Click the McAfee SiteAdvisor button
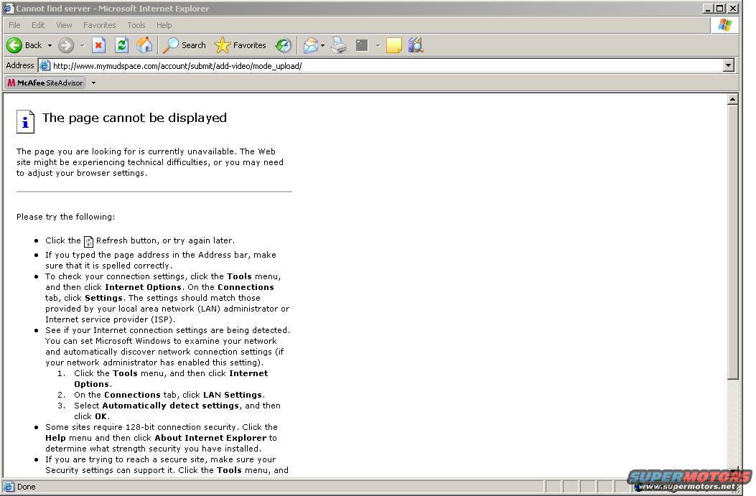The image size is (756, 496). click(x=45, y=83)
